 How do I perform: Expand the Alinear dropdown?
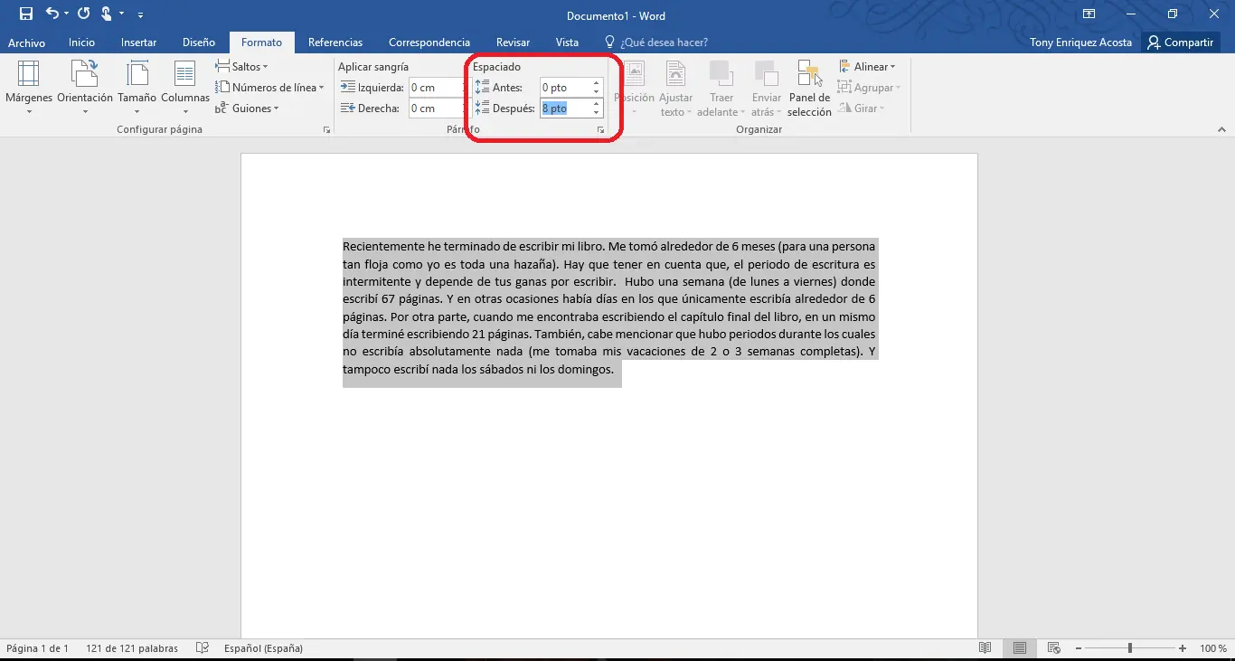(867, 67)
